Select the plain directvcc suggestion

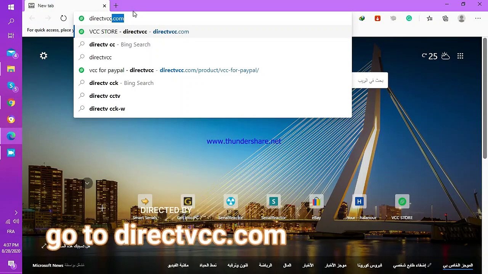213,57
